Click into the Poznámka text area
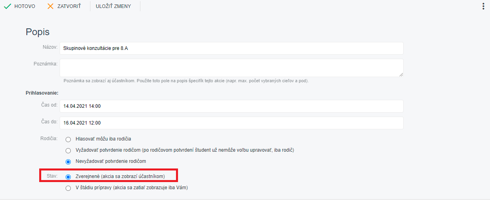This screenshot has width=490, height=208. pos(232,68)
